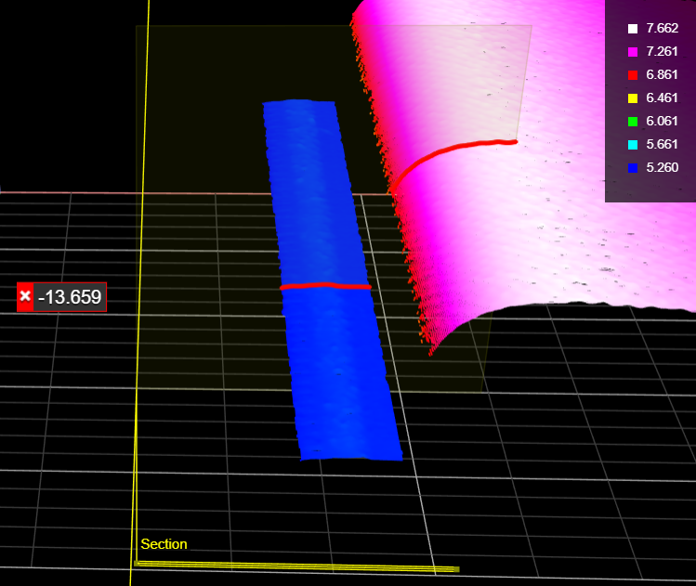This screenshot has width=696, height=586.
Task: Select the red profile line on blue strip
Action: 325,286
